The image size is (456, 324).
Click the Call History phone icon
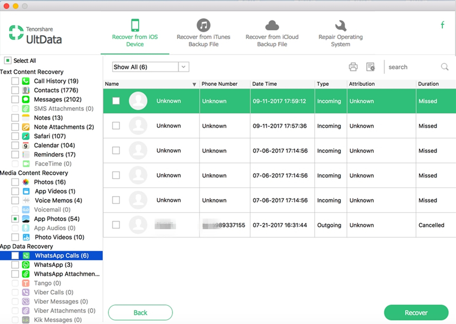tap(26, 81)
